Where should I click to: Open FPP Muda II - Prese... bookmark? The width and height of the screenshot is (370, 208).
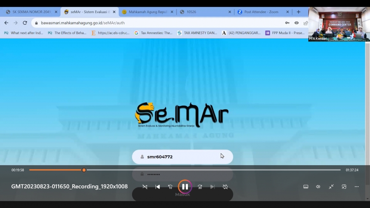click(285, 33)
